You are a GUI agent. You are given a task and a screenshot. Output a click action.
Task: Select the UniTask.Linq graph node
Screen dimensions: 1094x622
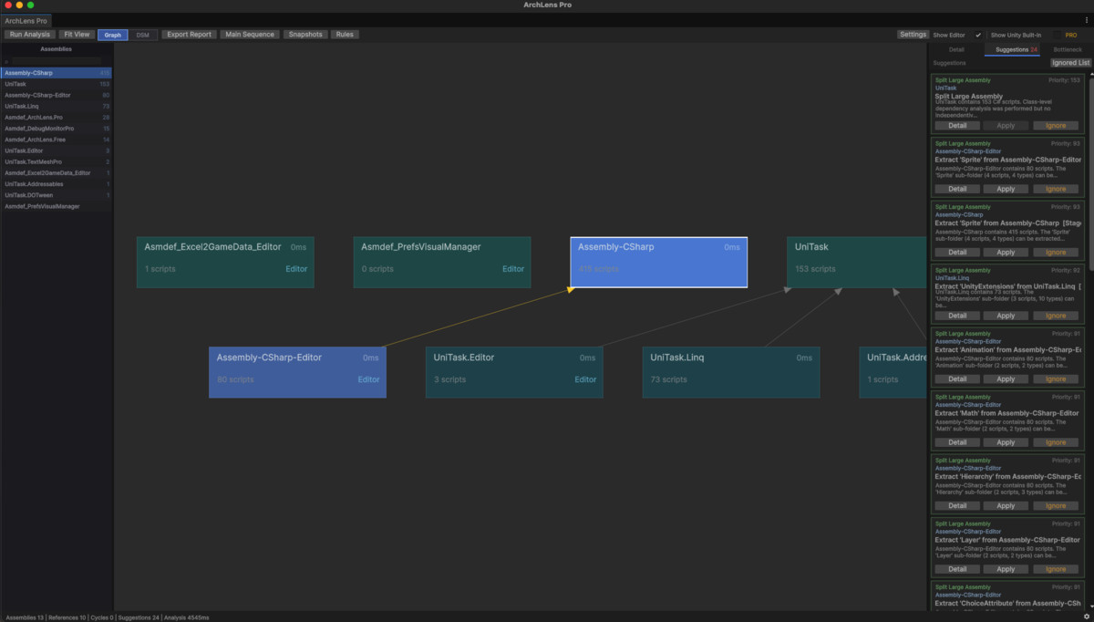coord(731,372)
